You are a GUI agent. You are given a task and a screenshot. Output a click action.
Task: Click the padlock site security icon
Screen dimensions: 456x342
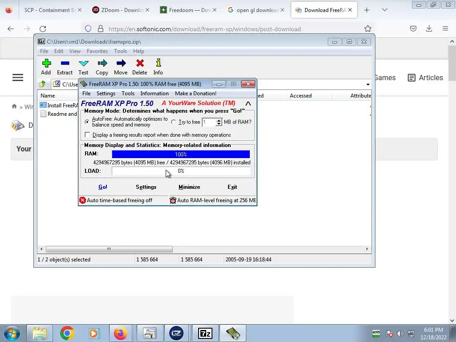click(x=101, y=28)
